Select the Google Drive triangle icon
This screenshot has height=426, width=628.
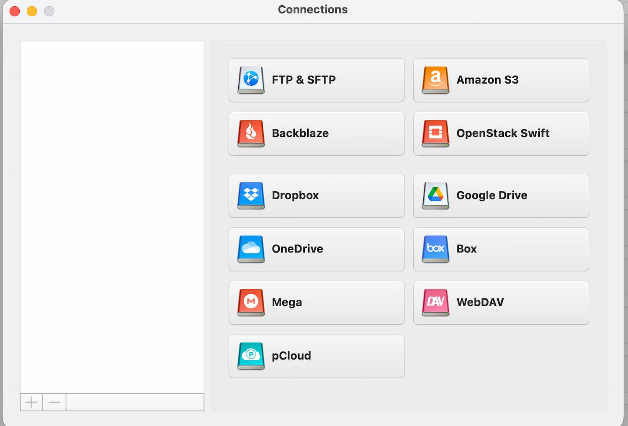[435, 195]
